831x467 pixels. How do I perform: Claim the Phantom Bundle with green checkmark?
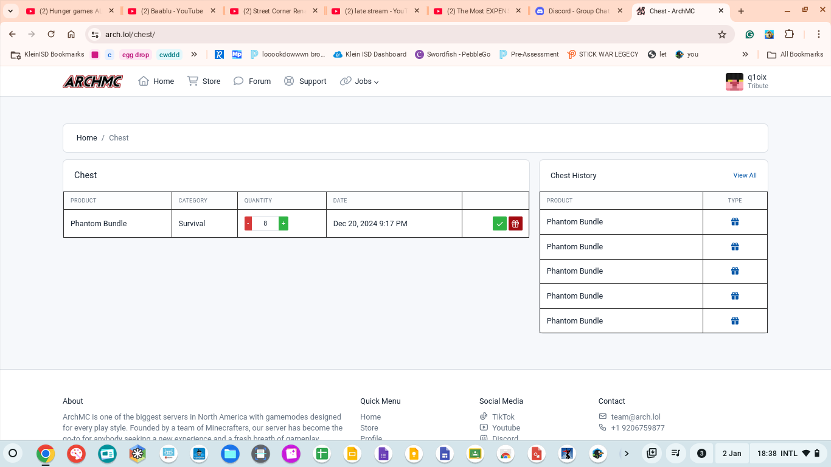(499, 224)
